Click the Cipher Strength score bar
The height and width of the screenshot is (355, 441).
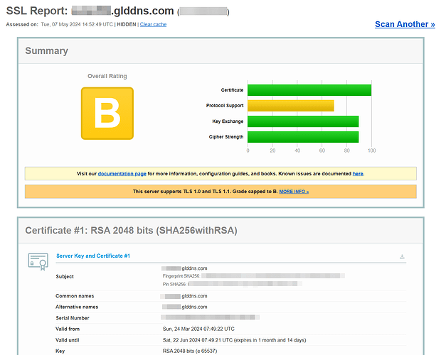tap(303, 137)
